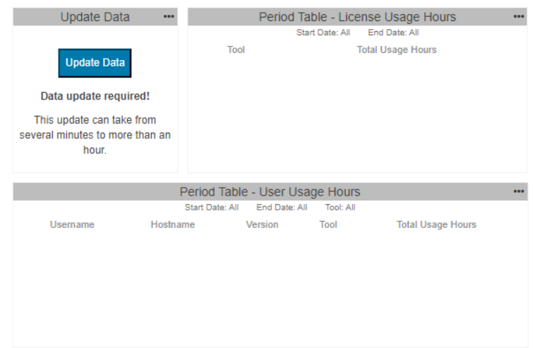Click the Period Table - License Usage Hours title
The width and height of the screenshot is (533, 348).
[x=357, y=17]
